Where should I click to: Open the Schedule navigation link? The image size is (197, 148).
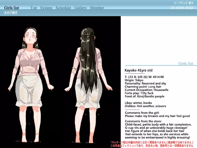click(63, 8)
